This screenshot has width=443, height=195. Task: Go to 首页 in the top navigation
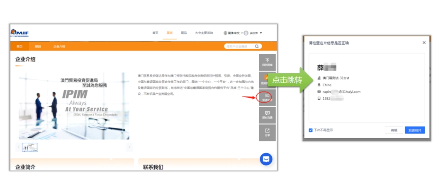tap(156, 33)
